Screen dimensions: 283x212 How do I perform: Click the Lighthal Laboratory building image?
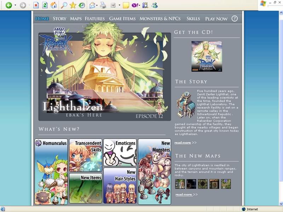[186, 105]
